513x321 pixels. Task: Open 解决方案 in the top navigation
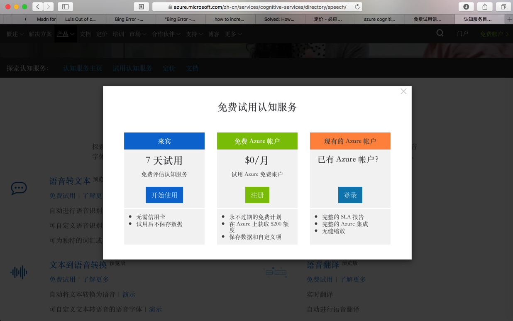pyautogui.click(x=40, y=34)
